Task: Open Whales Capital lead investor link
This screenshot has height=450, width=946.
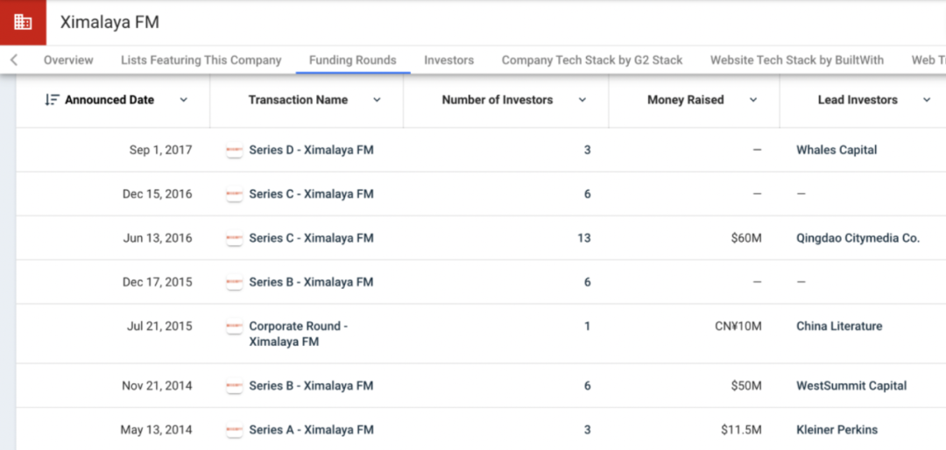Action: click(836, 150)
